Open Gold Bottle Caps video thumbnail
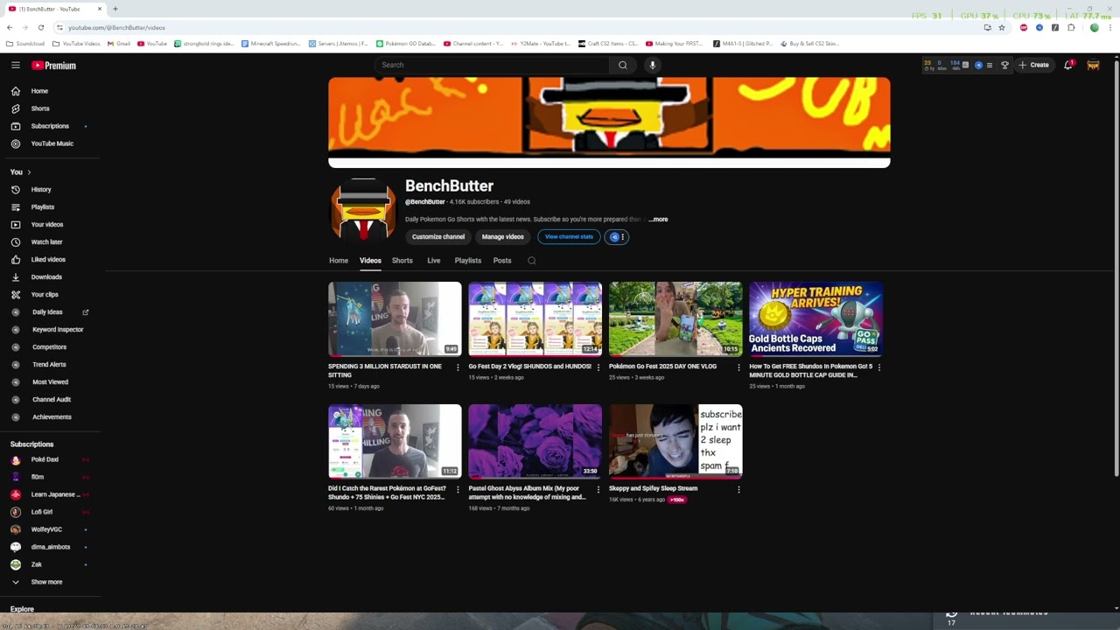This screenshot has height=630, width=1120. tap(816, 319)
